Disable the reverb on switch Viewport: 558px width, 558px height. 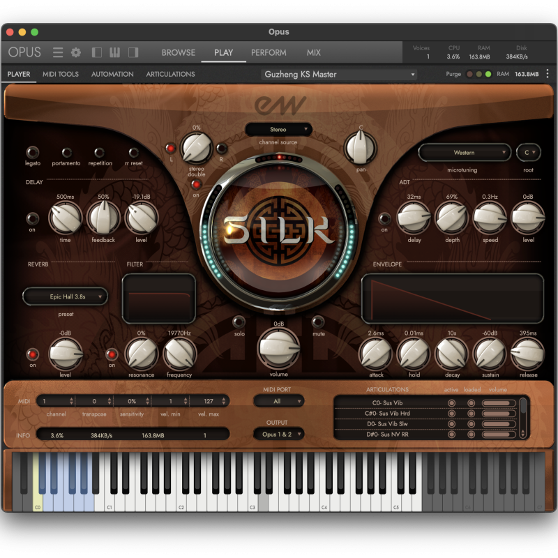(32, 354)
